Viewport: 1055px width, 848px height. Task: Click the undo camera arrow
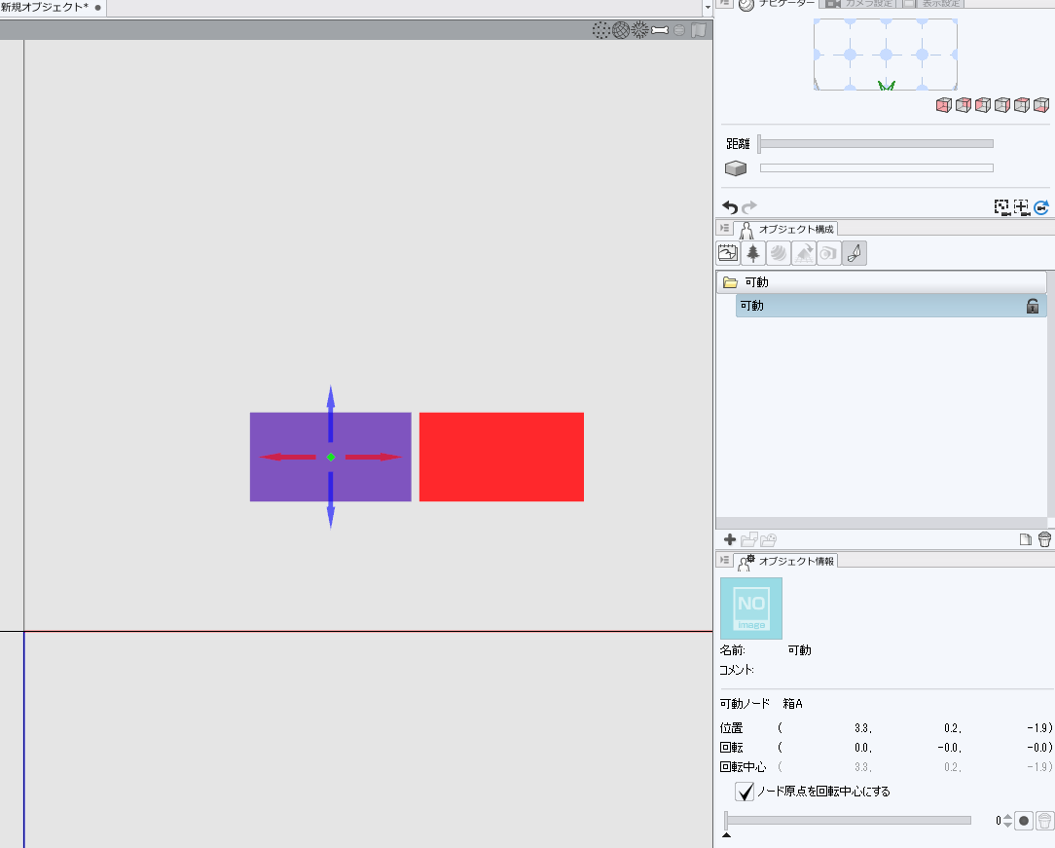click(730, 207)
